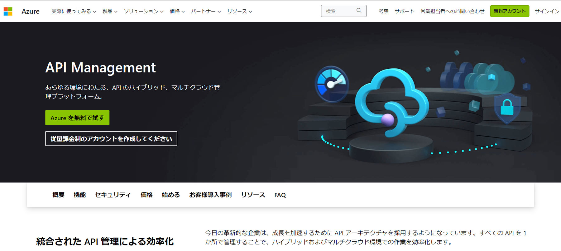Expand the 製品 dropdown menu
This screenshot has width=561, height=251.
point(110,11)
